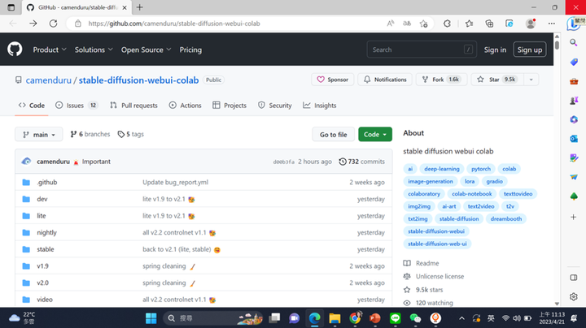586x328 pixels.
Task: Switch to the Projects tab
Action: [x=230, y=106]
